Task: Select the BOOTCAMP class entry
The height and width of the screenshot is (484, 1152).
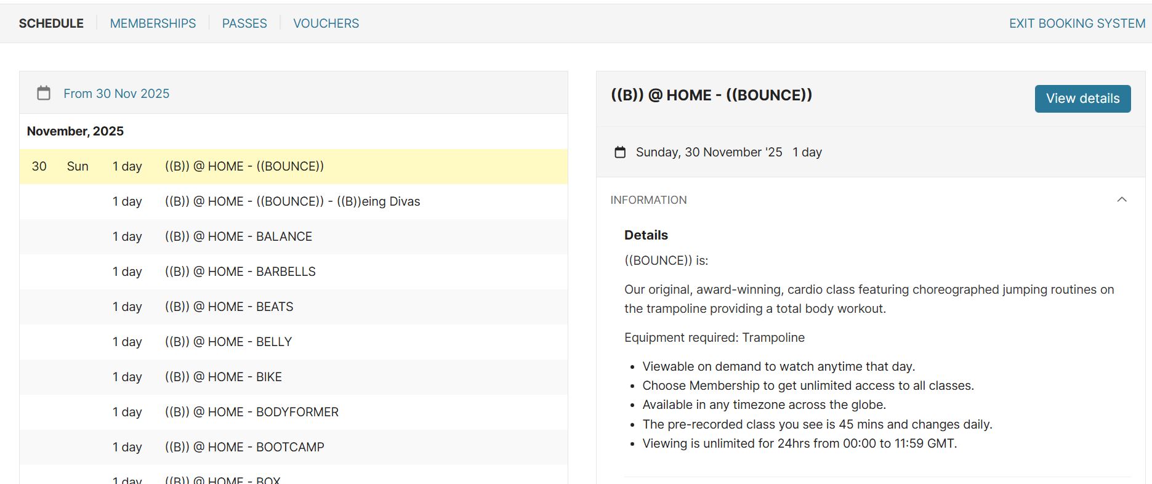Action: point(244,447)
